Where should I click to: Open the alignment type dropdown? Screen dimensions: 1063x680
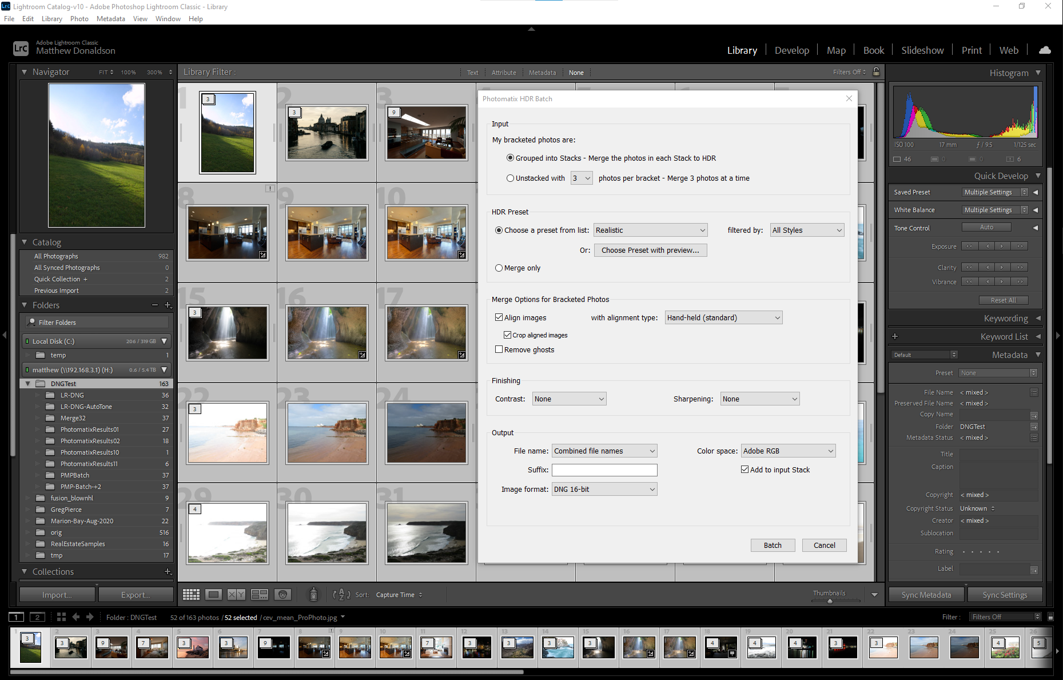[723, 318]
